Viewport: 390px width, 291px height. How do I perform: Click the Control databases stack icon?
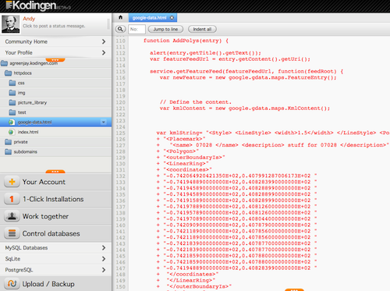pyautogui.click(x=12, y=233)
